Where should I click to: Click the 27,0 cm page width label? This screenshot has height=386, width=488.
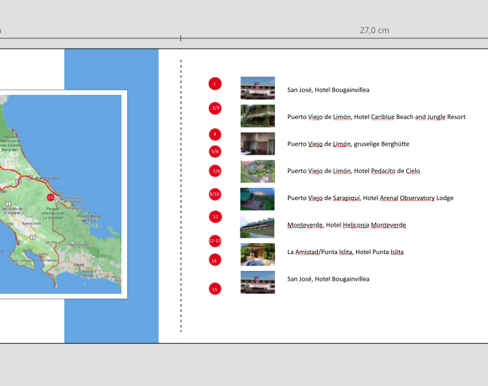tap(374, 31)
